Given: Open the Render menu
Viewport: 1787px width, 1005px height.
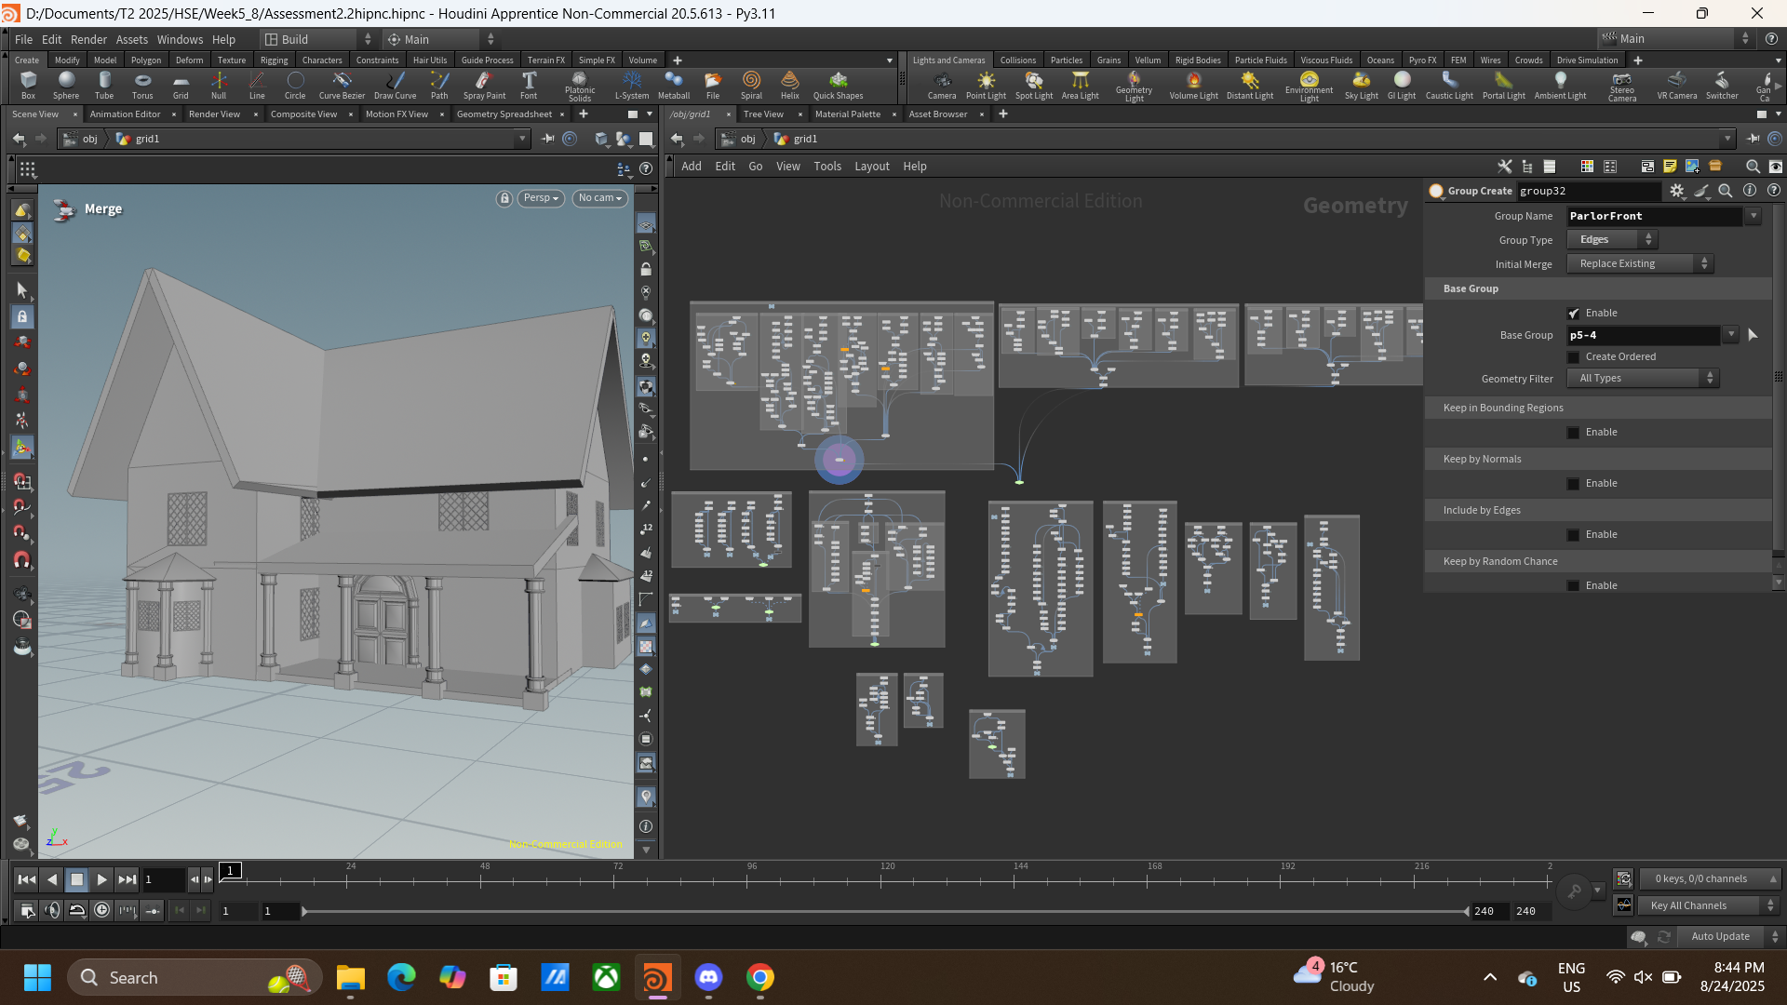Looking at the screenshot, I should pyautogui.click(x=88, y=39).
